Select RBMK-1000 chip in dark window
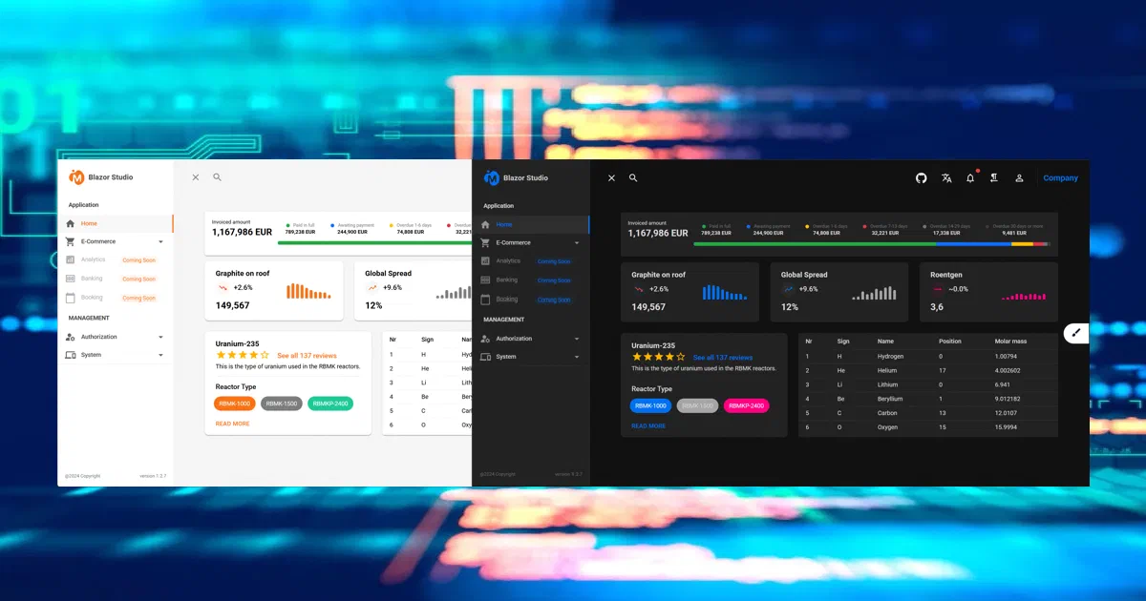Viewport: 1146px width, 601px height. coord(650,405)
